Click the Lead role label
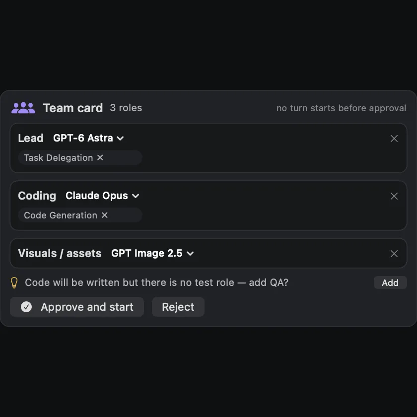Screen dimensions: 417x417 [x=31, y=138]
